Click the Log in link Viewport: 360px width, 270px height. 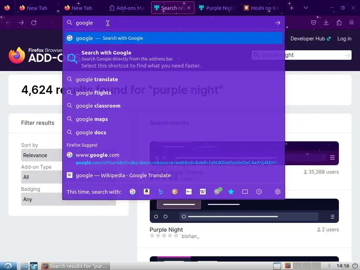345,39
